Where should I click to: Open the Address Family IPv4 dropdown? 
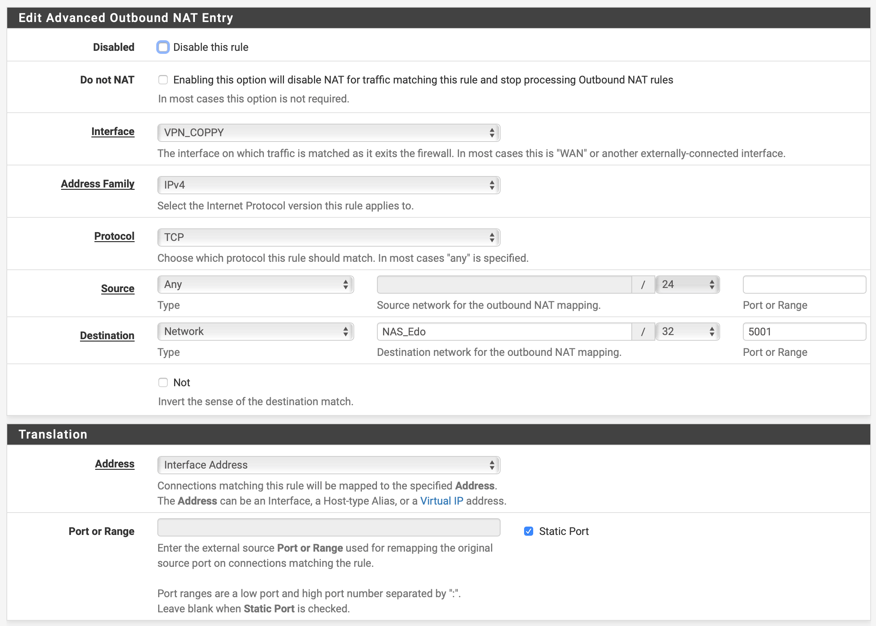(x=329, y=185)
